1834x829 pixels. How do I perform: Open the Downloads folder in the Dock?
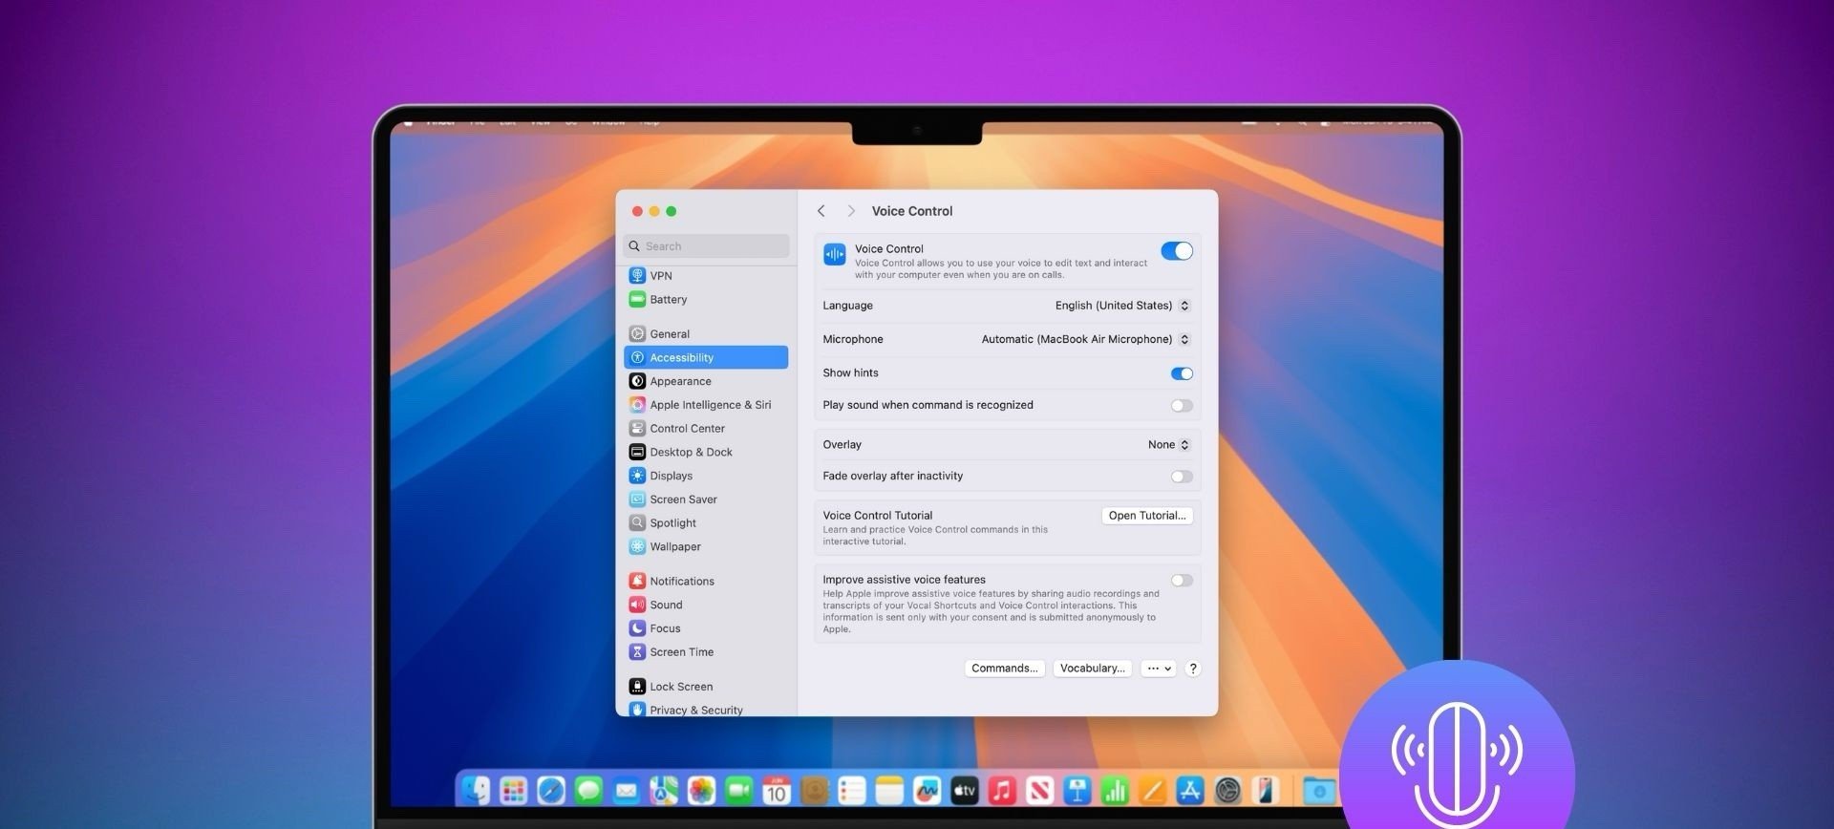(1319, 790)
